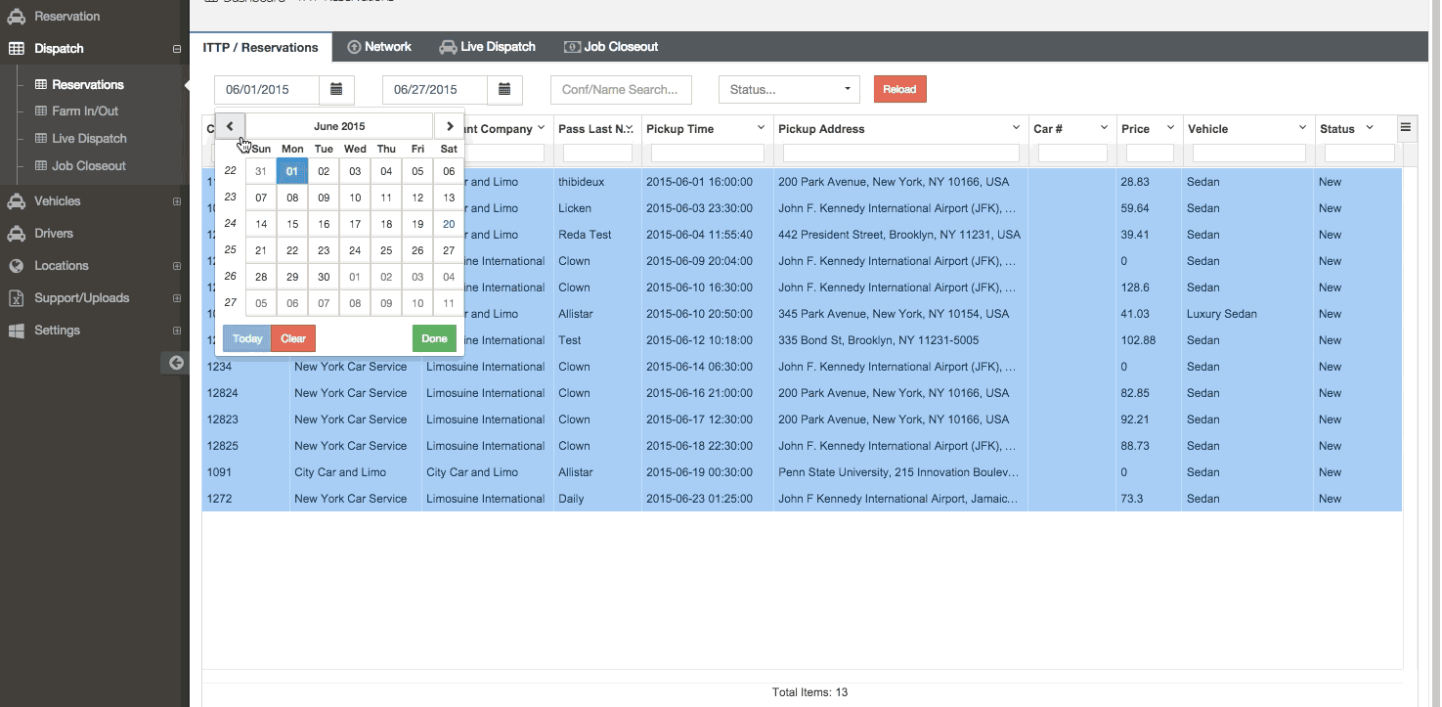The image size is (1442, 707).
Task: Open Farm In/Out in sidebar
Action: pyautogui.click(x=84, y=111)
